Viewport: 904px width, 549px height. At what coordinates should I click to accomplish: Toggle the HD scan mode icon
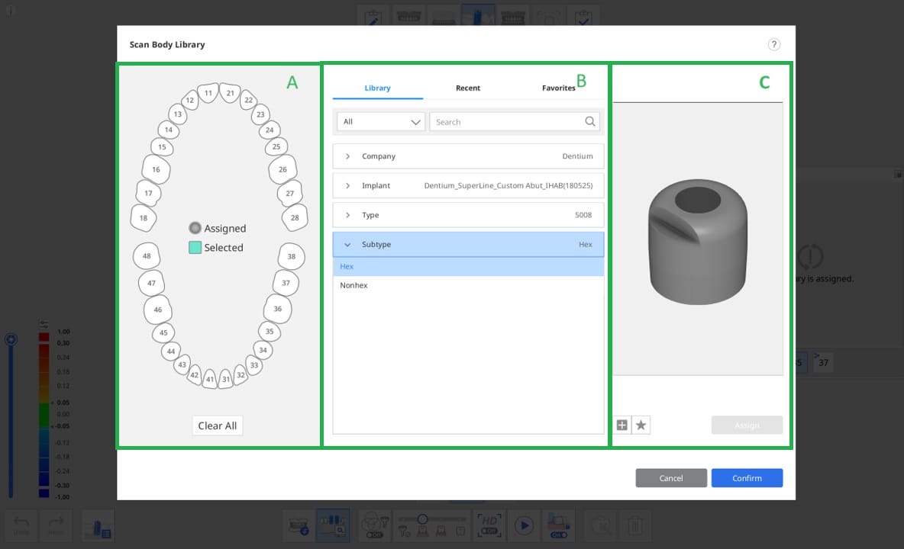pyautogui.click(x=489, y=525)
